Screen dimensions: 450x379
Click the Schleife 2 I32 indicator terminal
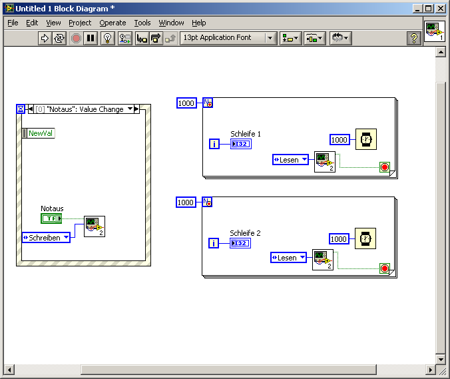240,243
